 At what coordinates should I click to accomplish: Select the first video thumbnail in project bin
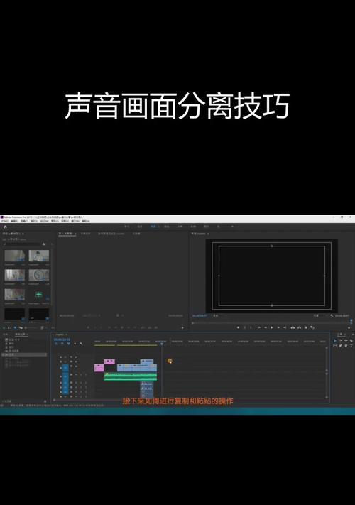tap(14, 256)
